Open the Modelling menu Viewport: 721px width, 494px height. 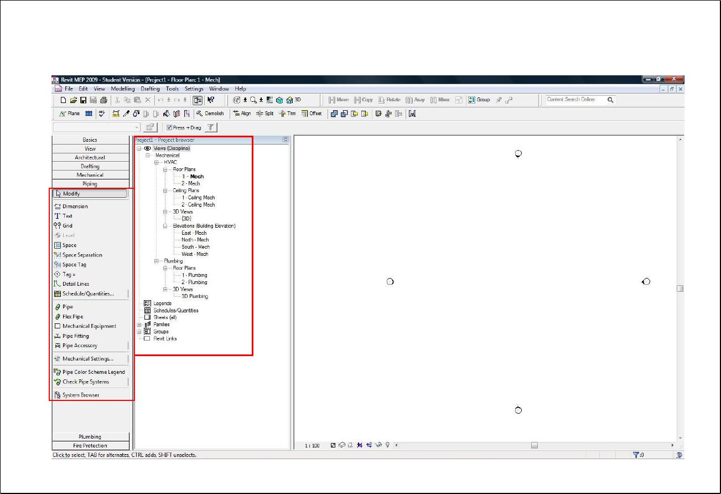tap(122, 89)
